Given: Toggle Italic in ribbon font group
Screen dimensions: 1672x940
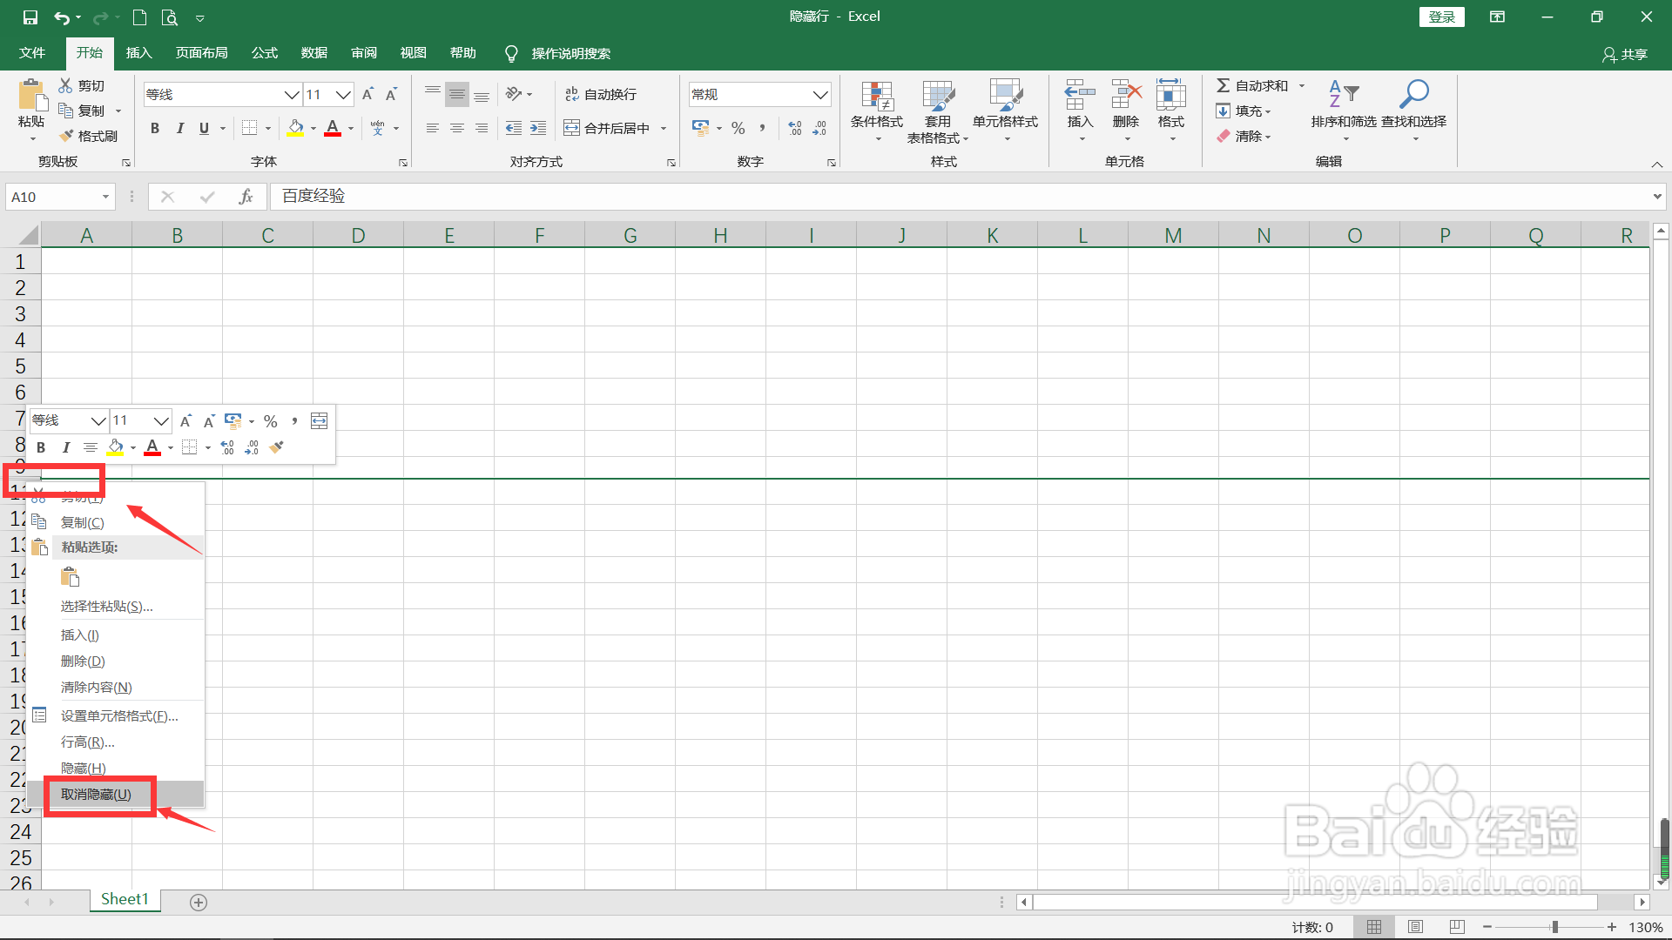Looking at the screenshot, I should pyautogui.click(x=179, y=129).
